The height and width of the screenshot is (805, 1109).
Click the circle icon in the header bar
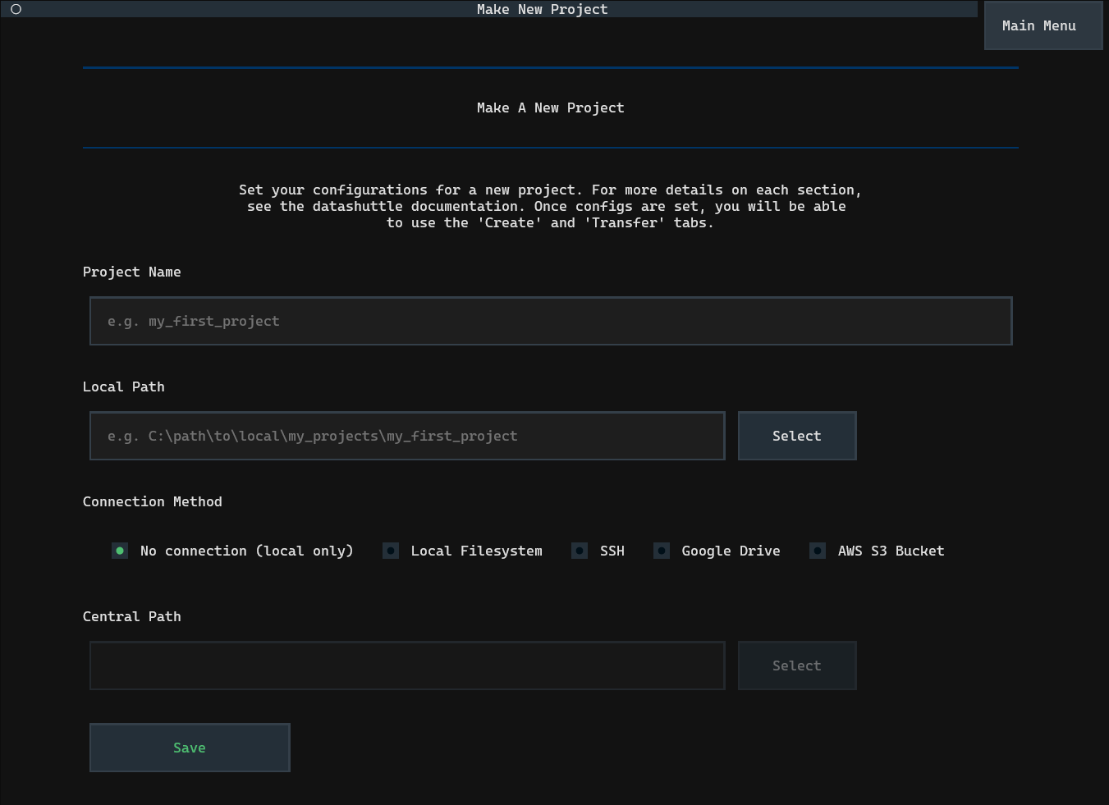coord(16,9)
